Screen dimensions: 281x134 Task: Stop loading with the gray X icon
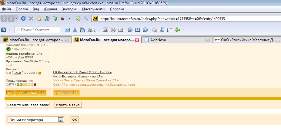coord(31,18)
